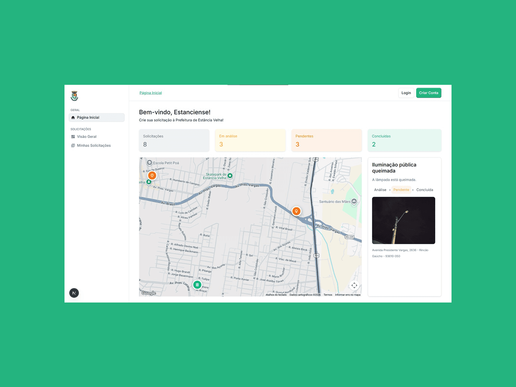The height and width of the screenshot is (387, 516).
Task: Open Visão Geral in the sidebar
Action: (86, 137)
